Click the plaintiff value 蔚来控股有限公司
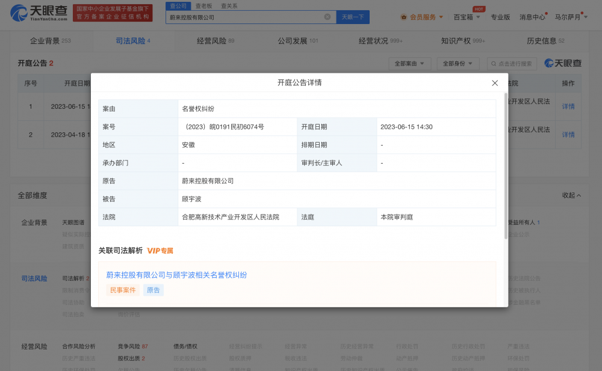The height and width of the screenshot is (371, 602). pyautogui.click(x=208, y=181)
